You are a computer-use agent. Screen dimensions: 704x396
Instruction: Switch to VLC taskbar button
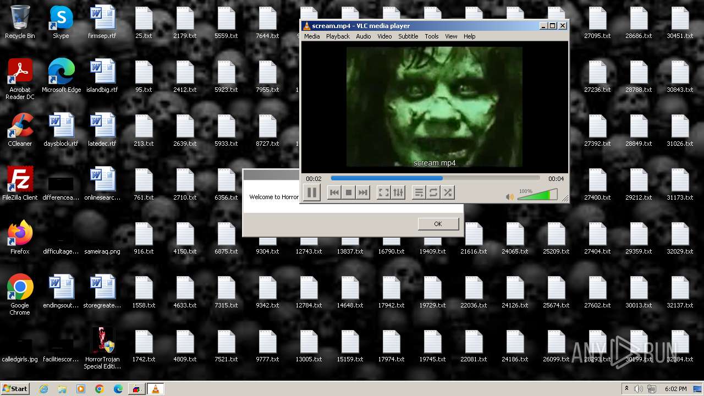(x=155, y=389)
